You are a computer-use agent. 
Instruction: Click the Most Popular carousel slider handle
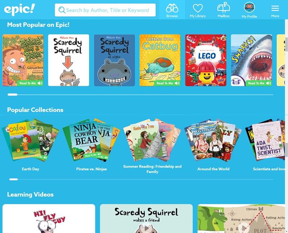[x=13, y=94]
